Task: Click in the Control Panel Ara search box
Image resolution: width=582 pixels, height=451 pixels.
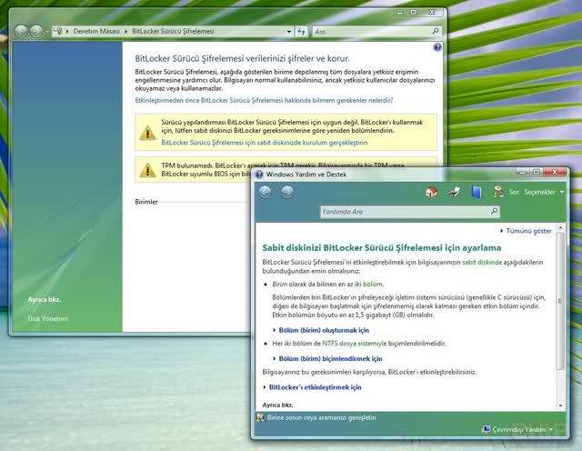Action: tap(372, 32)
